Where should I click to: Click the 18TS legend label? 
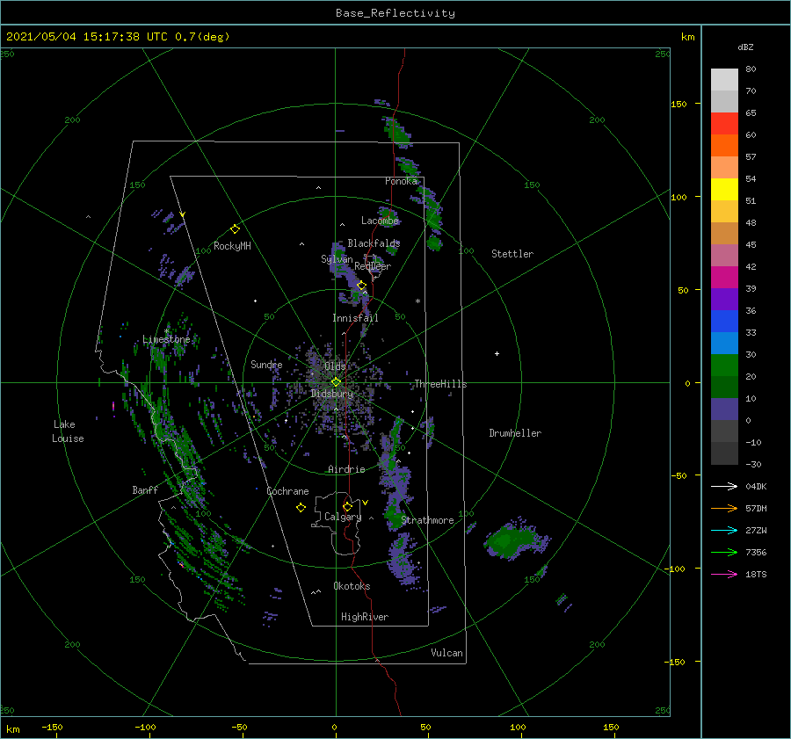coord(756,574)
